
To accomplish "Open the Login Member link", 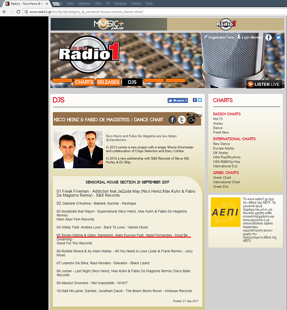I will [250, 37].
